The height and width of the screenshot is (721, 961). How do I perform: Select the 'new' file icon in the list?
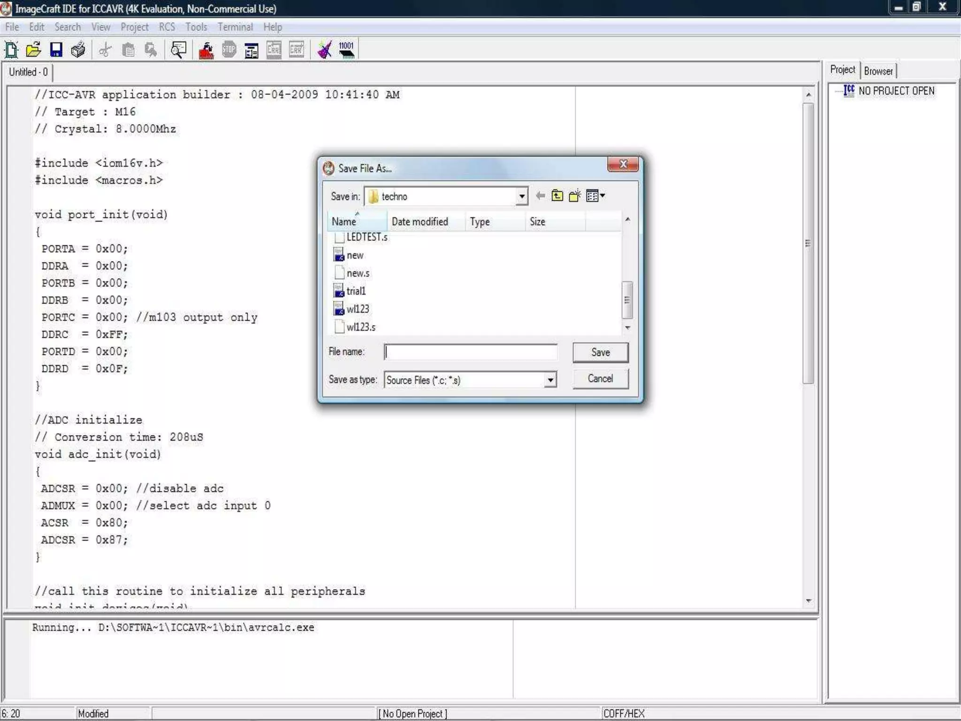(x=339, y=255)
